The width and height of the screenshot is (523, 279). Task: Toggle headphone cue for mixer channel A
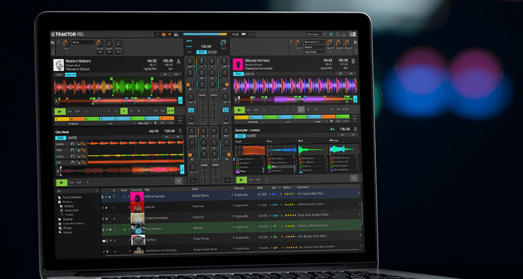pyautogui.click(x=191, y=111)
